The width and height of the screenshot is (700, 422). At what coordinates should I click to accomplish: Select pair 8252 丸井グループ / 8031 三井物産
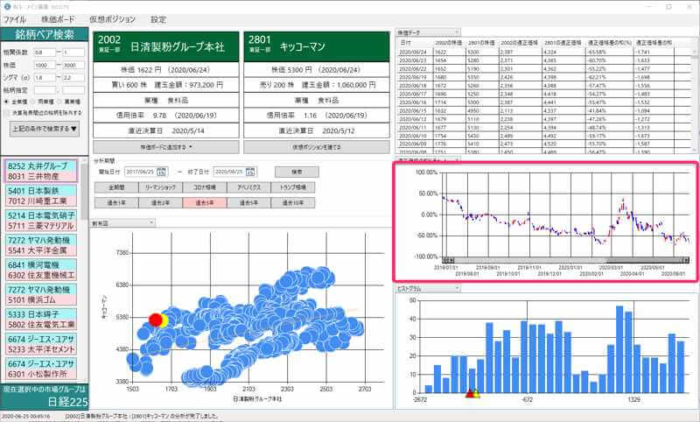(41, 171)
